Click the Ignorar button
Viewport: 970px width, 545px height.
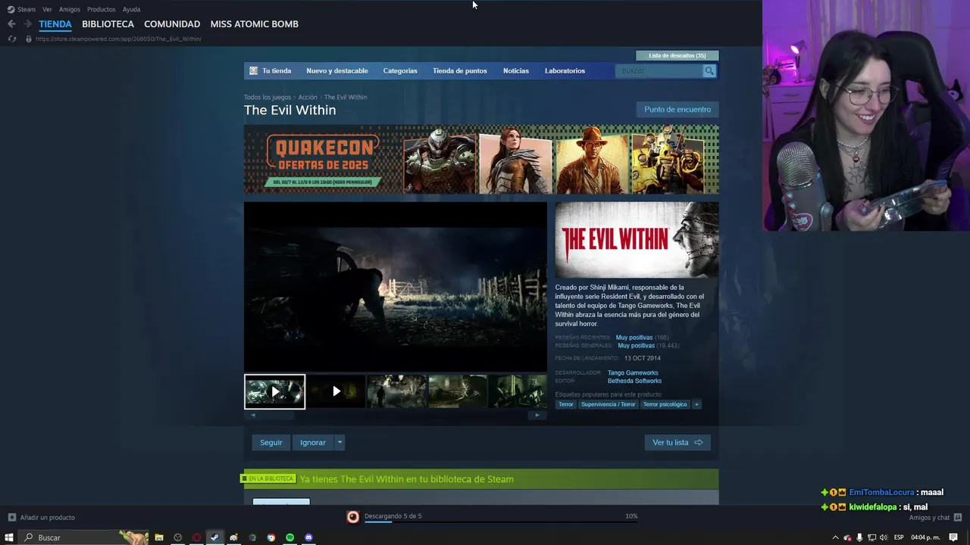[312, 442]
